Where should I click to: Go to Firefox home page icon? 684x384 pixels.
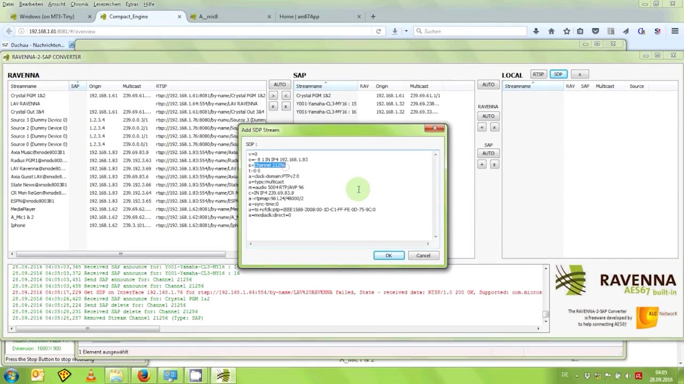click(x=551, y=31)
